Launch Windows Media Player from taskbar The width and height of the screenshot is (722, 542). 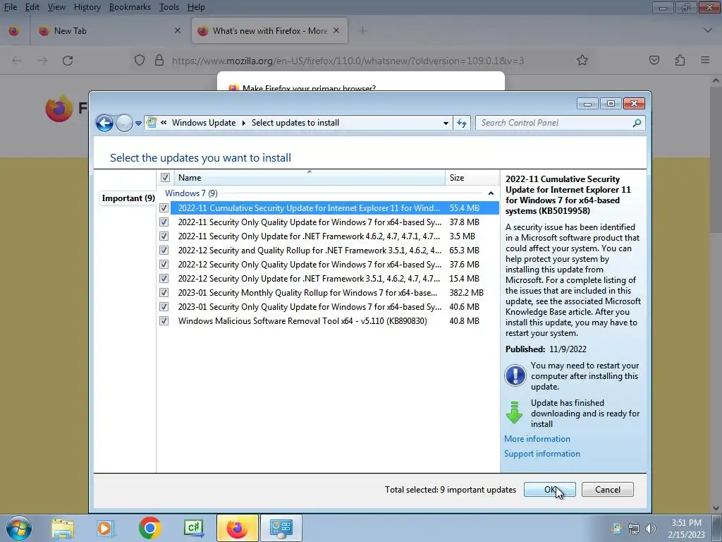104,529
